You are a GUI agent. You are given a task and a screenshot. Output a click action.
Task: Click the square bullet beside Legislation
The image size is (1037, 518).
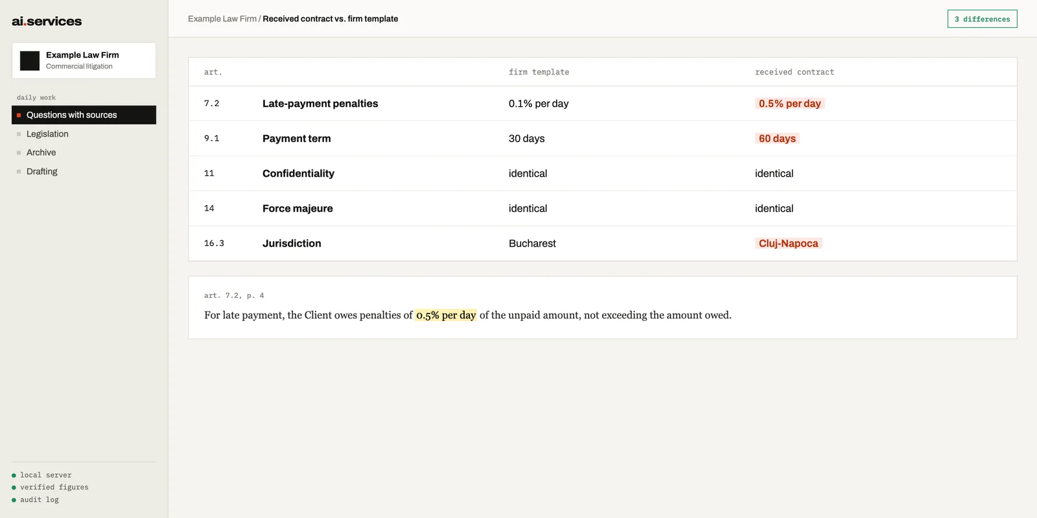(x=19, y=134)
